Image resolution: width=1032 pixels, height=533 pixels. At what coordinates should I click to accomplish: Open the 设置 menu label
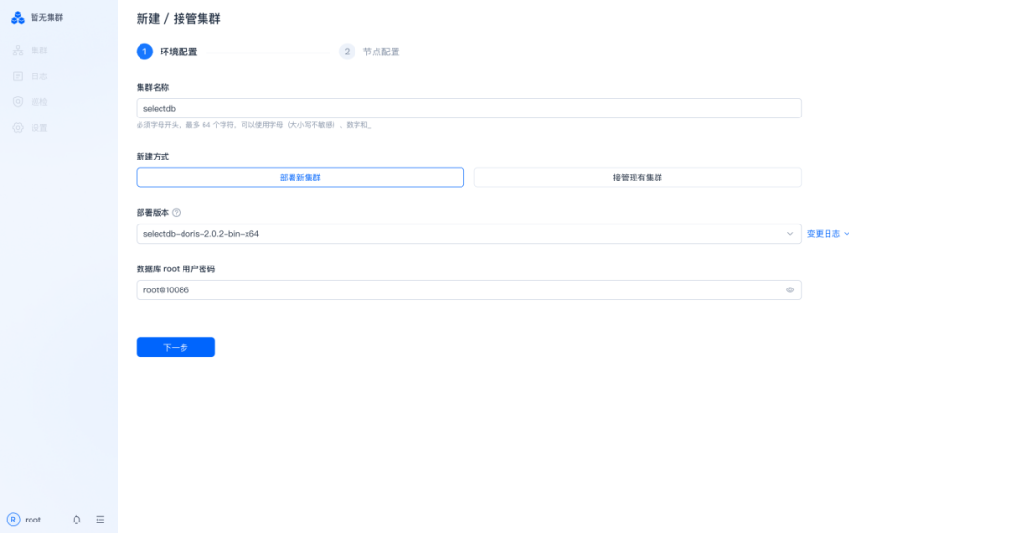39,128
